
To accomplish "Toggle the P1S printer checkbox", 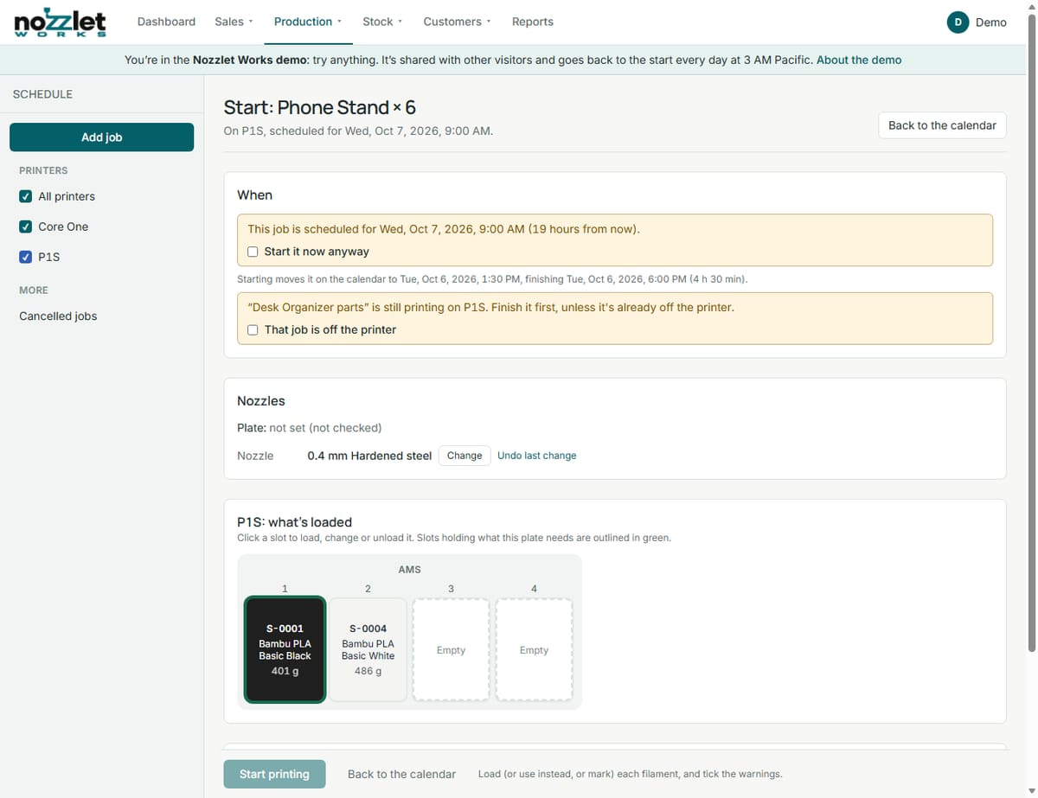I will coord(26,257).
